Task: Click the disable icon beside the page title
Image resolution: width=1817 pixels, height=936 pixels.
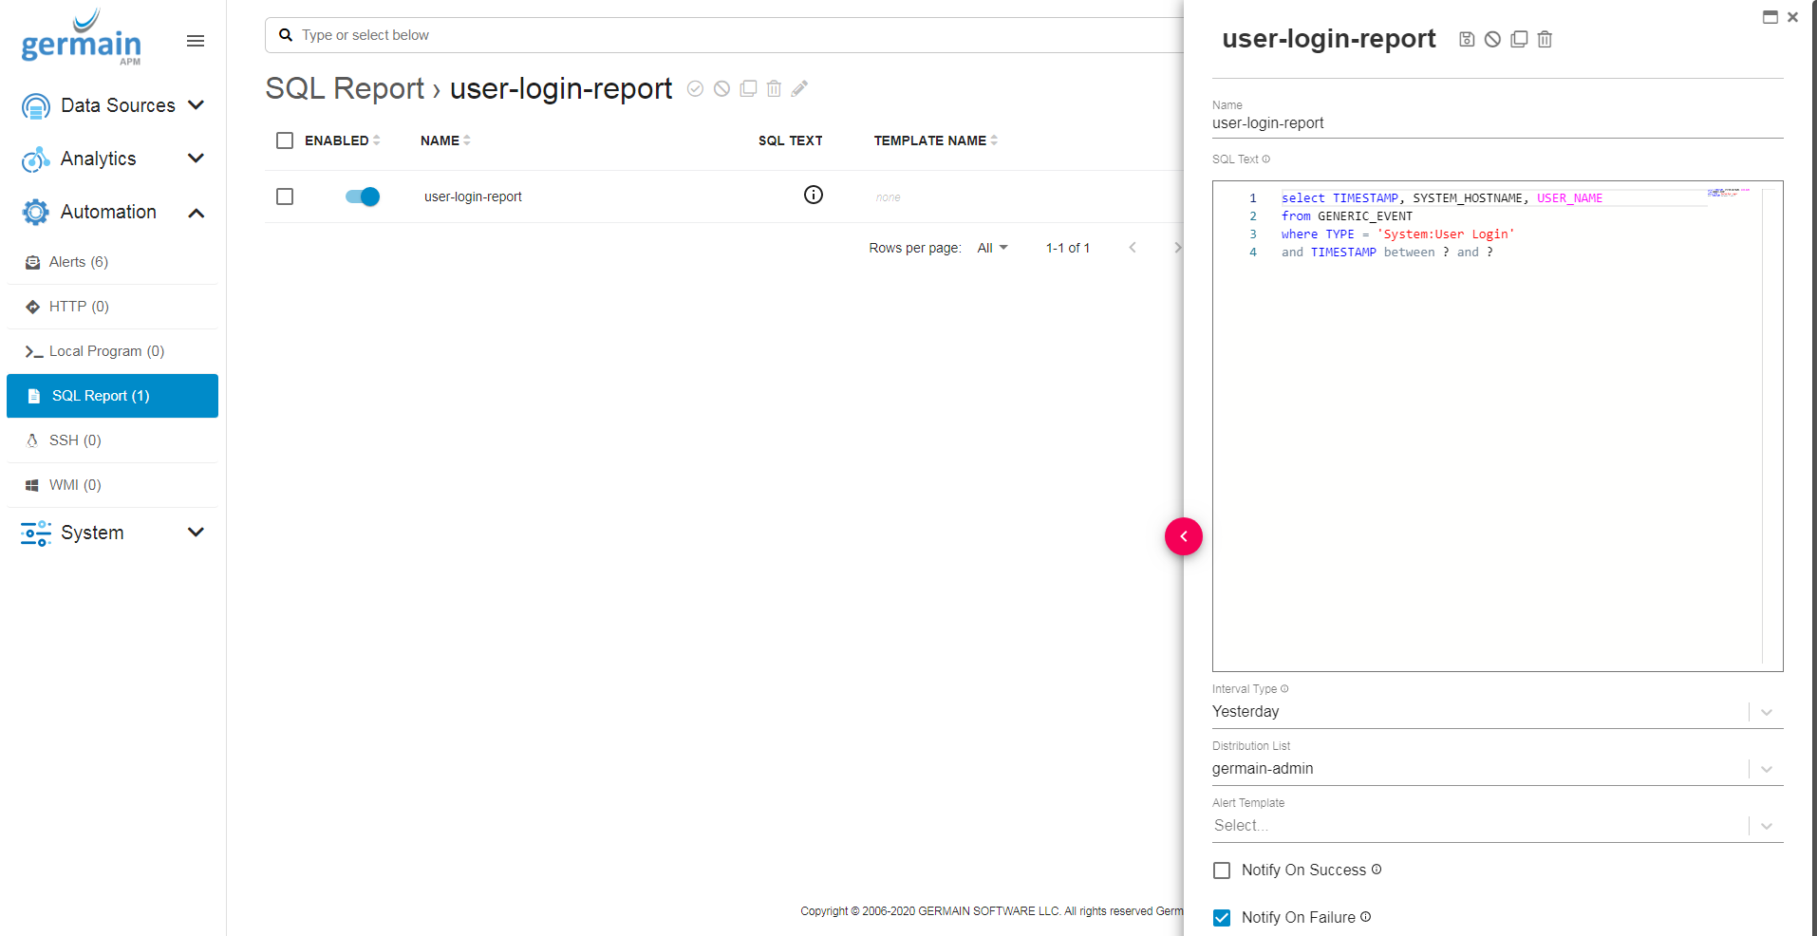Action: (x=721, y=88)
